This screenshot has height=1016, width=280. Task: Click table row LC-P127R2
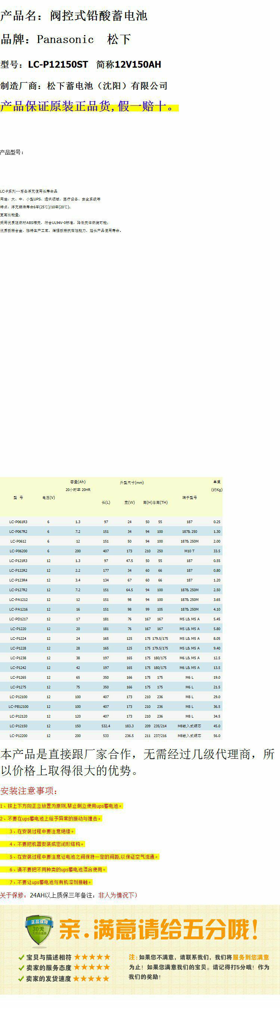(111, 590)
